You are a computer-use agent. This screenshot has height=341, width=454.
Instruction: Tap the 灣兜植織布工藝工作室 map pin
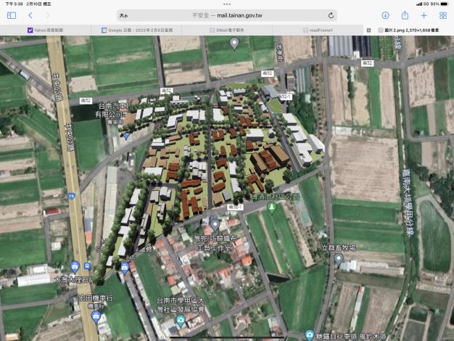point(215,225)
